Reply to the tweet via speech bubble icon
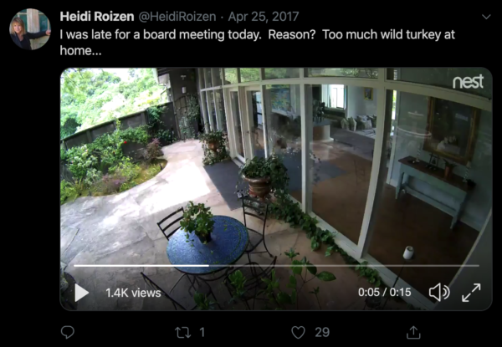Screen dimensions: 502x347 (x=68, y=332)
